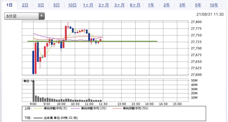Select the 10年 chart period
Viewport: 228px width, 122px height.
214,5
